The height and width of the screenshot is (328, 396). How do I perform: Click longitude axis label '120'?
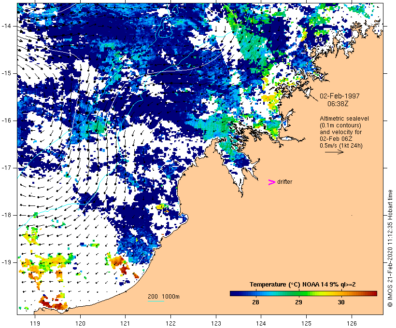pos(80,323)
